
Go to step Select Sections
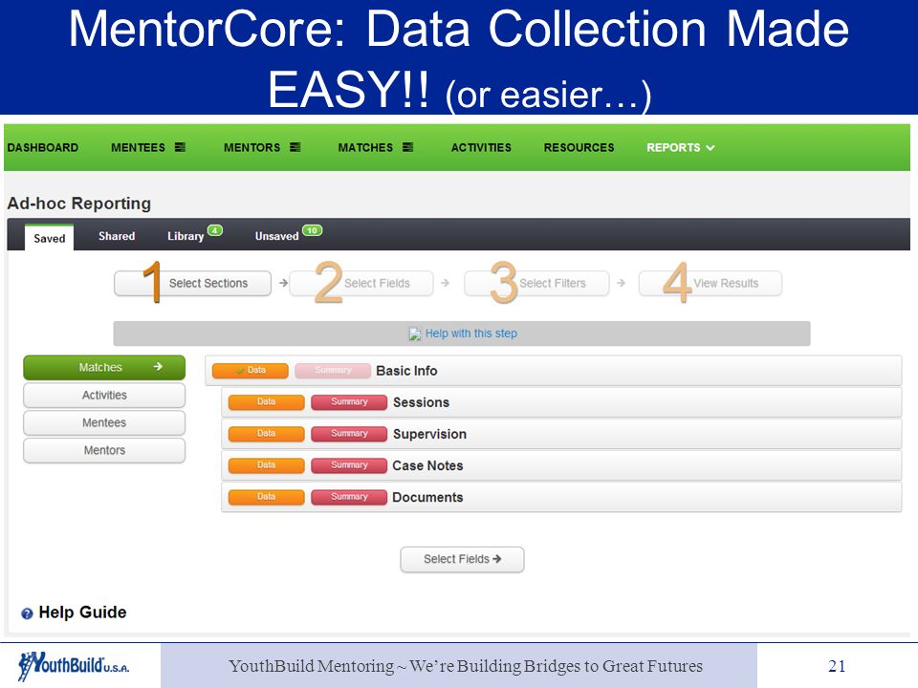coord(192,283)
